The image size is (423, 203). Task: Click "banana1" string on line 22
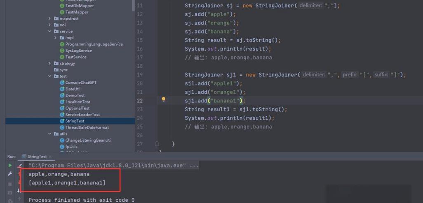point(225,101)
